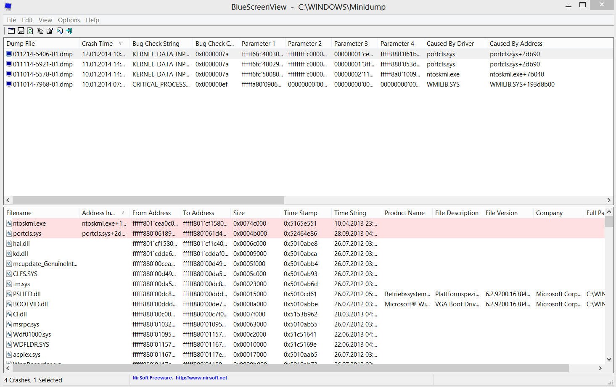Click the Copy selected items icon

tap(40, 31)
